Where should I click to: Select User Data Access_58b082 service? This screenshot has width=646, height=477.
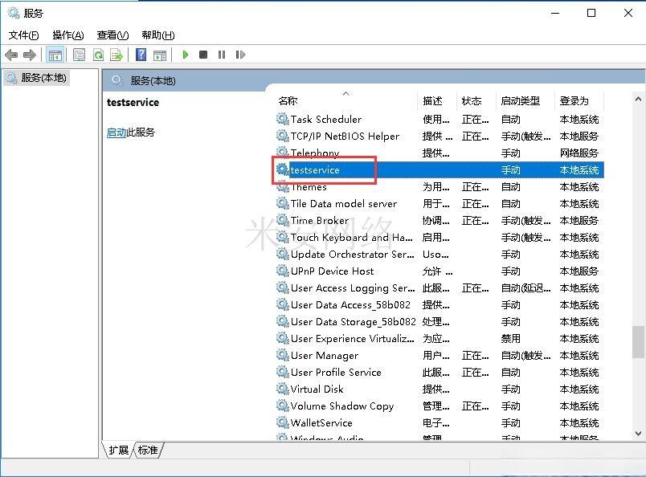tap(440, 305)
